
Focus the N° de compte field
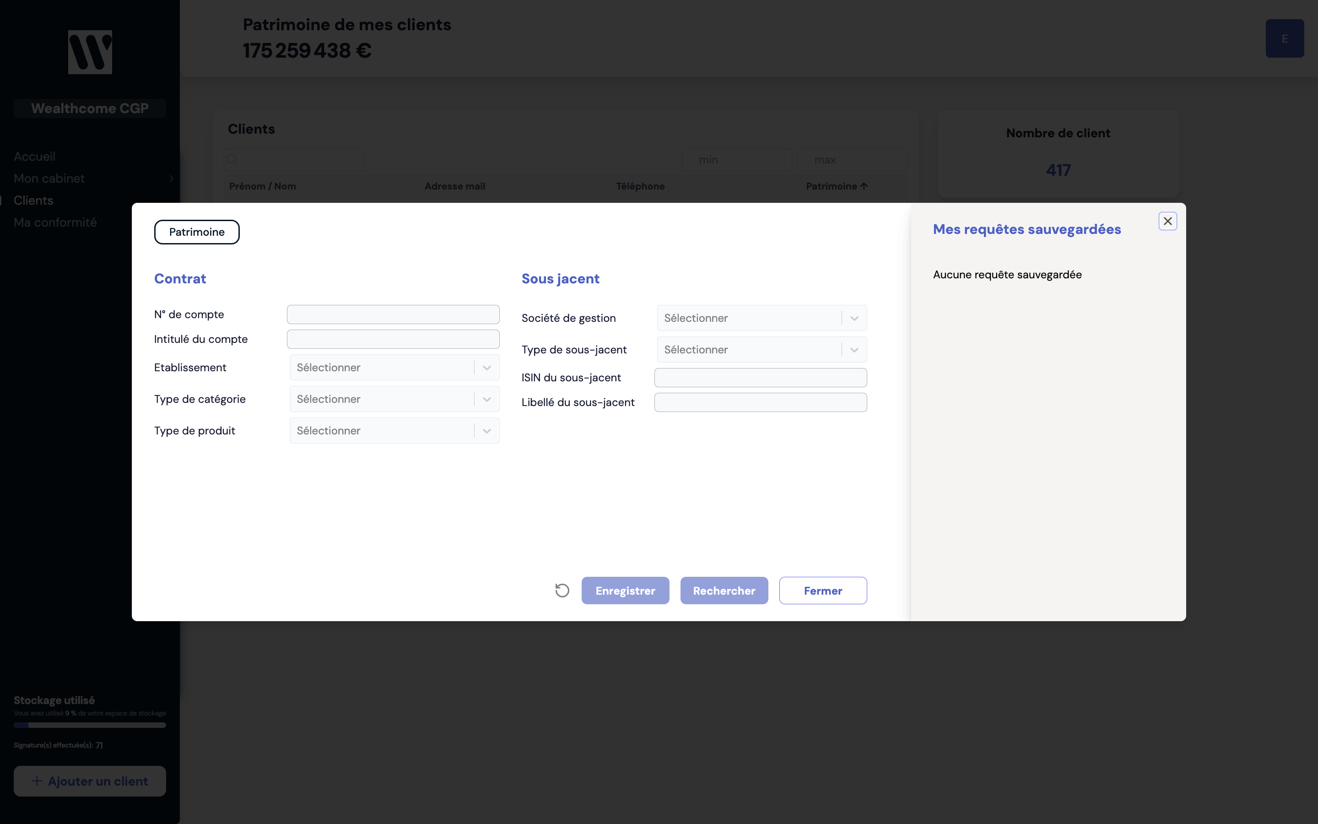[x=393, y=314]
